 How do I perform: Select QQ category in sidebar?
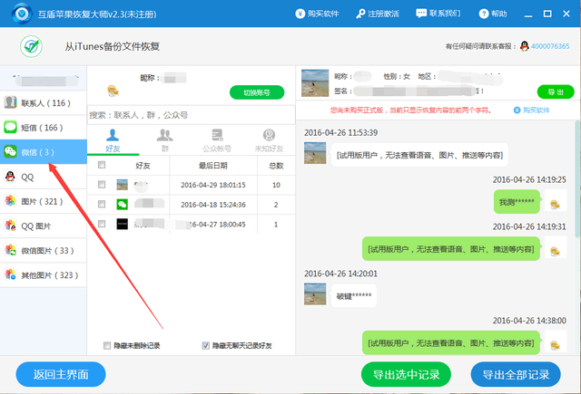pos(44,177)
